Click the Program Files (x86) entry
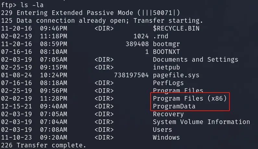The height and width of the screenshot is (149, 258). pos(190,98)
